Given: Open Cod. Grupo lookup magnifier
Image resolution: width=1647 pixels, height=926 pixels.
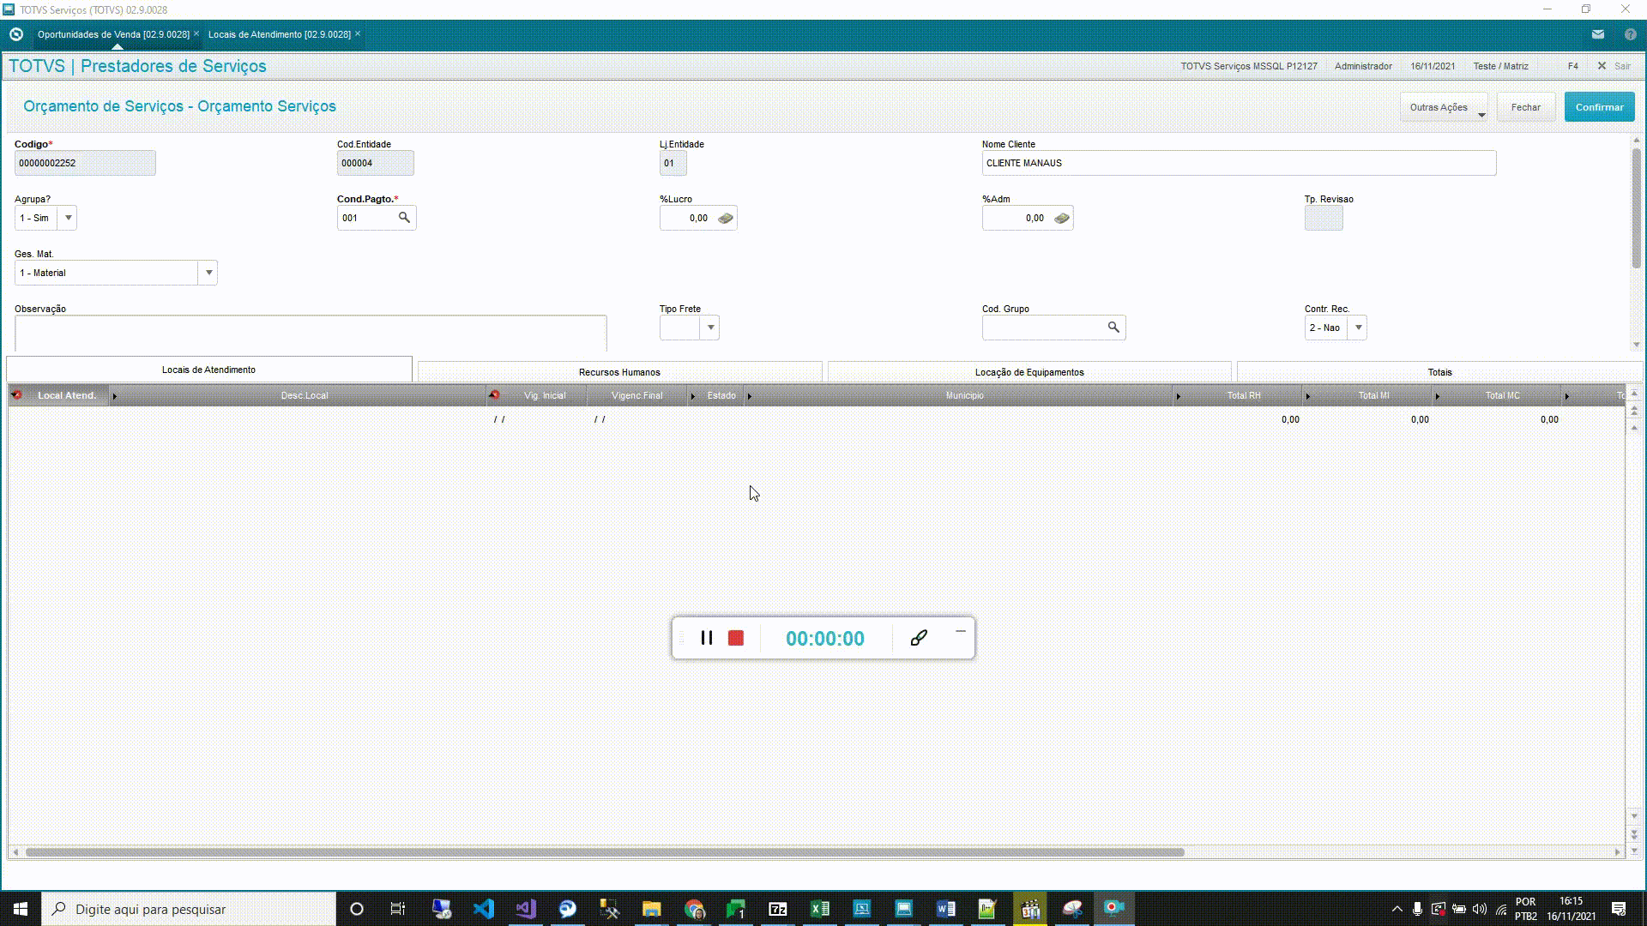Looking at the screenshot, I should point(1113,328).
